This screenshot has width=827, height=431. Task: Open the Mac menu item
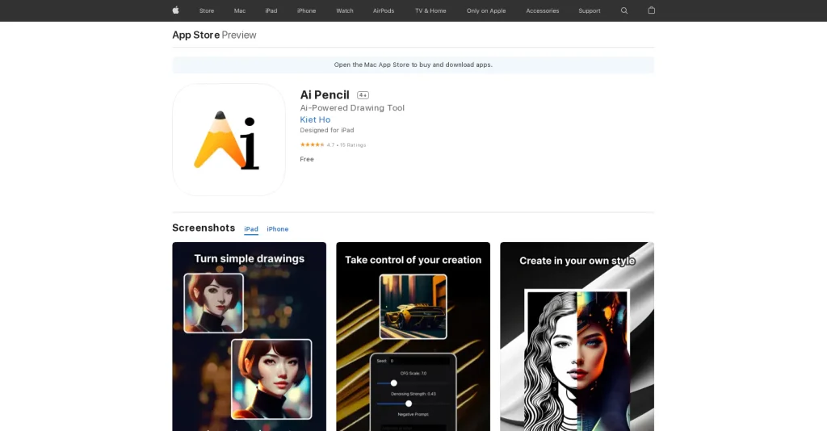(240, 10)
